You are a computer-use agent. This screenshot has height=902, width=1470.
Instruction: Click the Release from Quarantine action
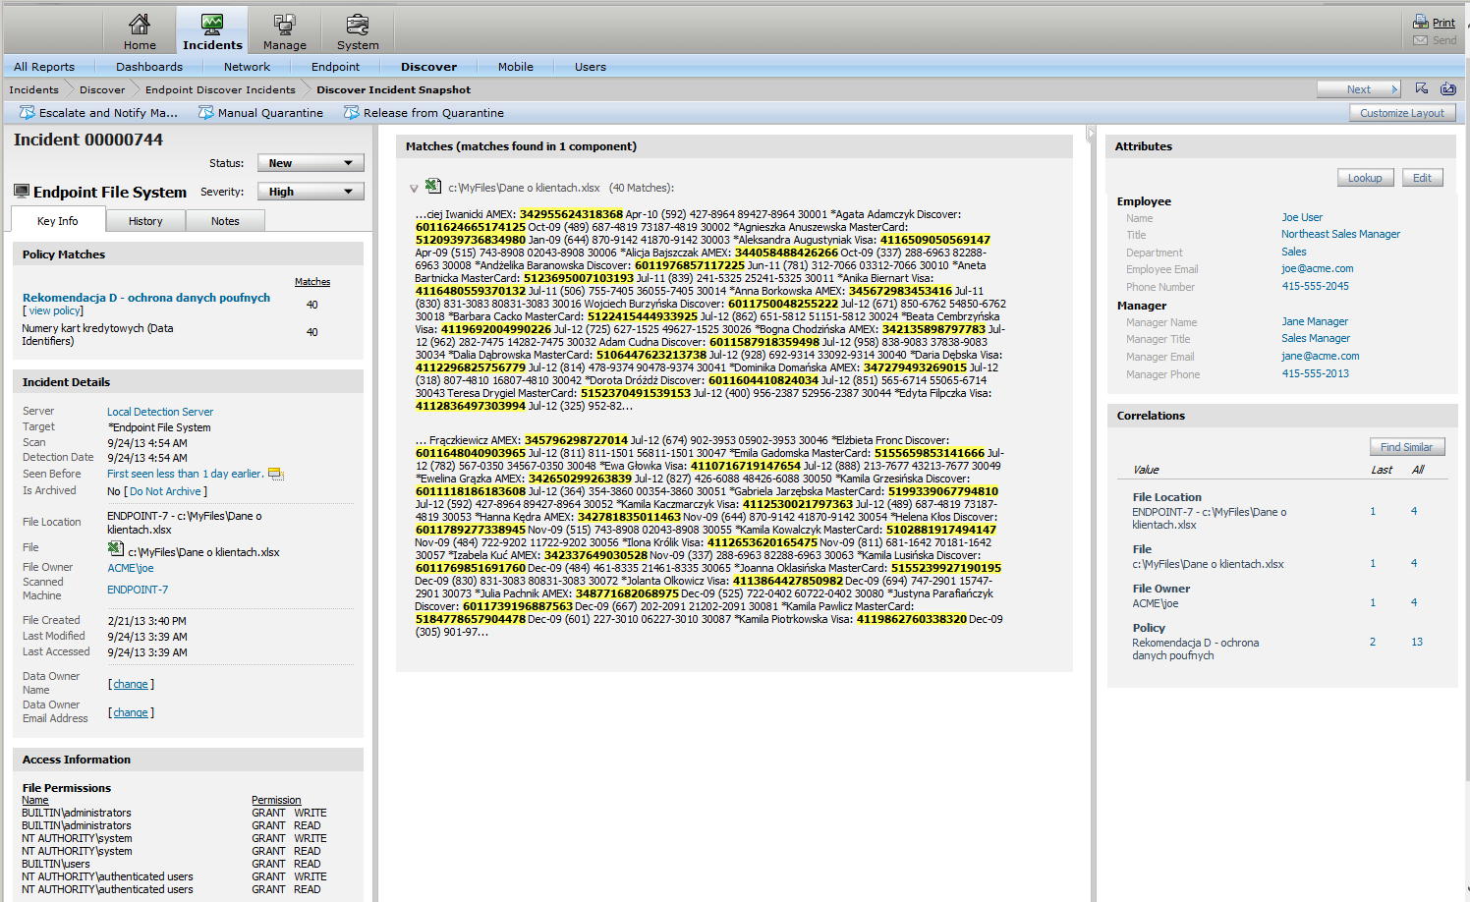pos(433,113)
